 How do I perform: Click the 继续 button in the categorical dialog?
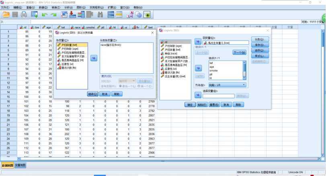(92, 94)
